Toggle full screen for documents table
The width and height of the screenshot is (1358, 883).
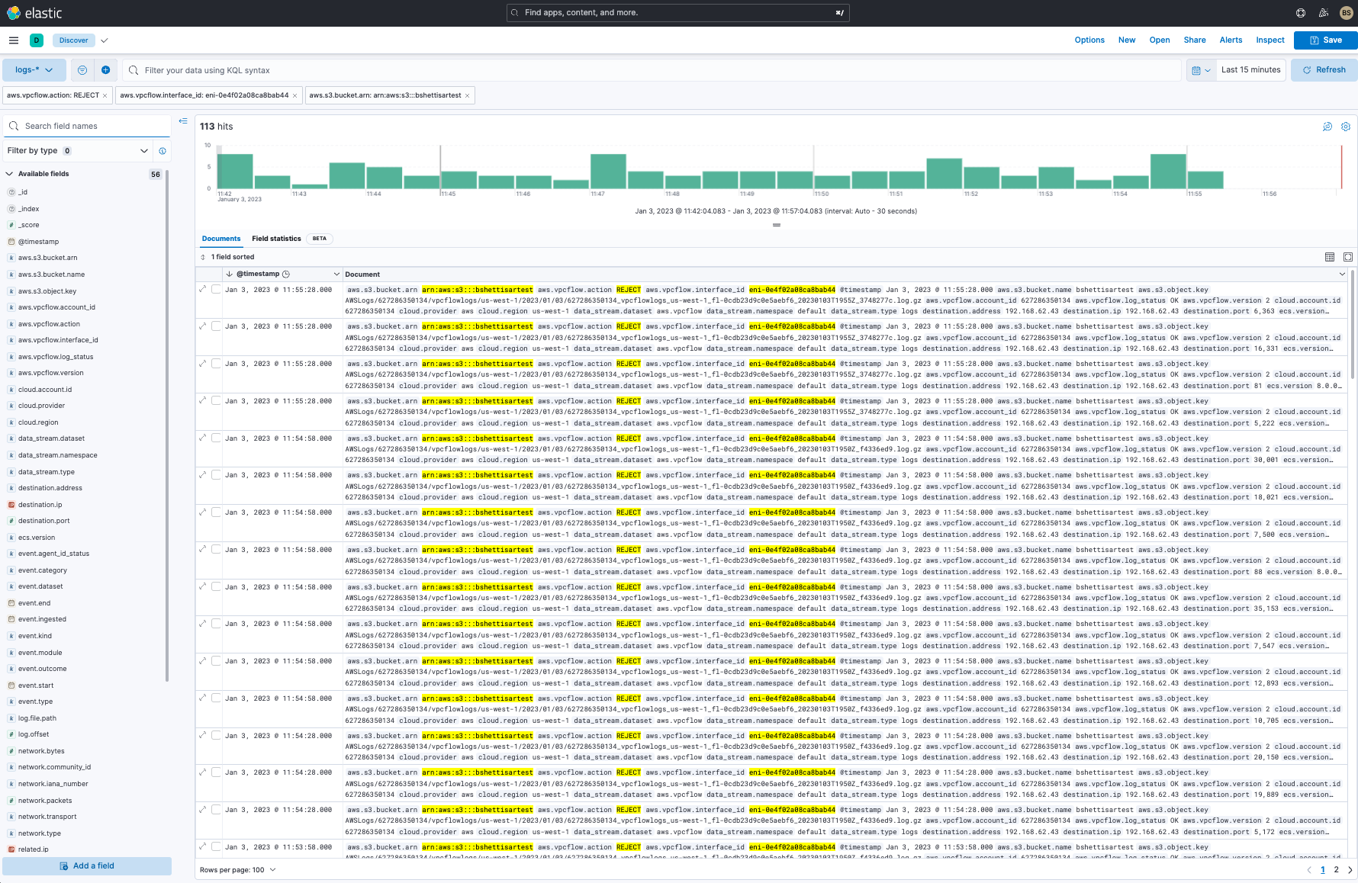[x=1348, y=257]
